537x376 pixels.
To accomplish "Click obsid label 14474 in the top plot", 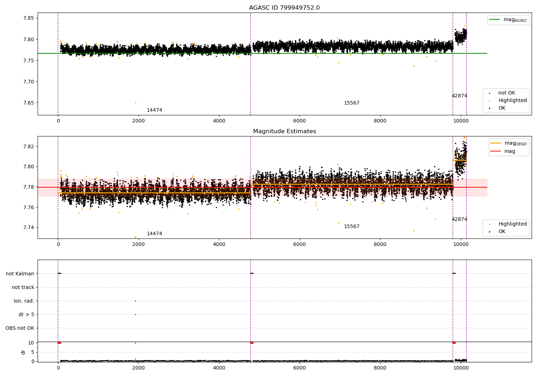I will tap(154, 110).
